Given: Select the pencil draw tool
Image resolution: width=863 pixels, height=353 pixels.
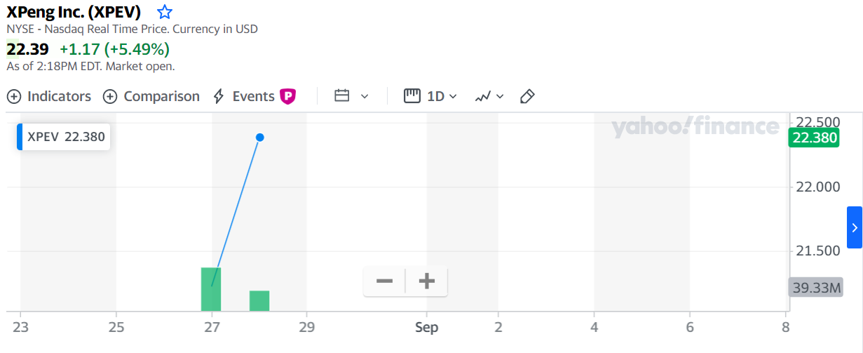Looking at the screenshot, I should click(528, 96).
